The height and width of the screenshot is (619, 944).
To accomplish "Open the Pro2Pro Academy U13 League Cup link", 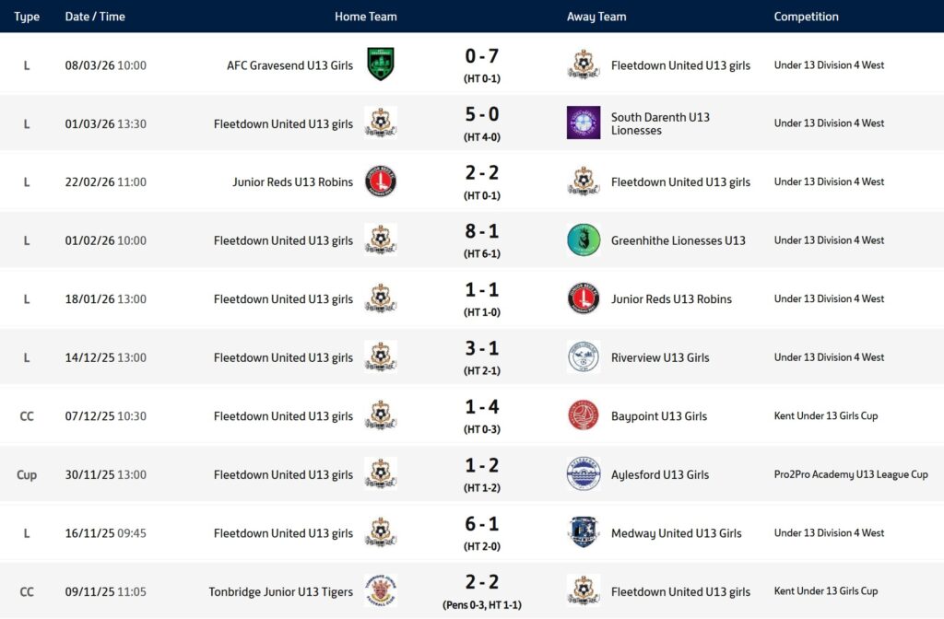I will (850, 474).
